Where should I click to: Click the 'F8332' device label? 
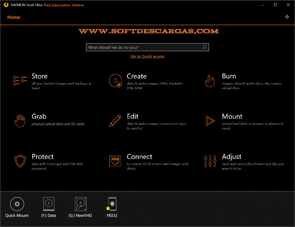click(x=112, y=216)
